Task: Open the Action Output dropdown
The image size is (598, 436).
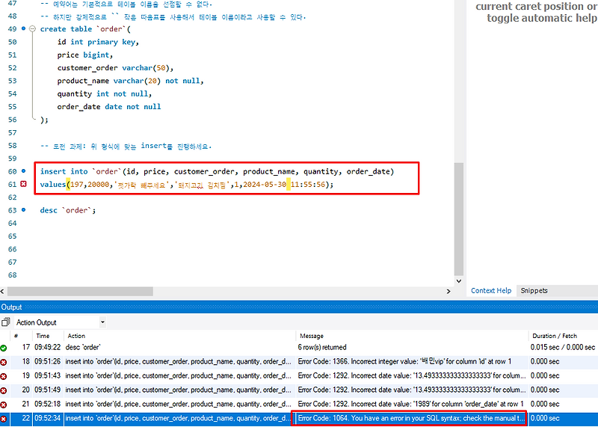Action: click(101, 322)
